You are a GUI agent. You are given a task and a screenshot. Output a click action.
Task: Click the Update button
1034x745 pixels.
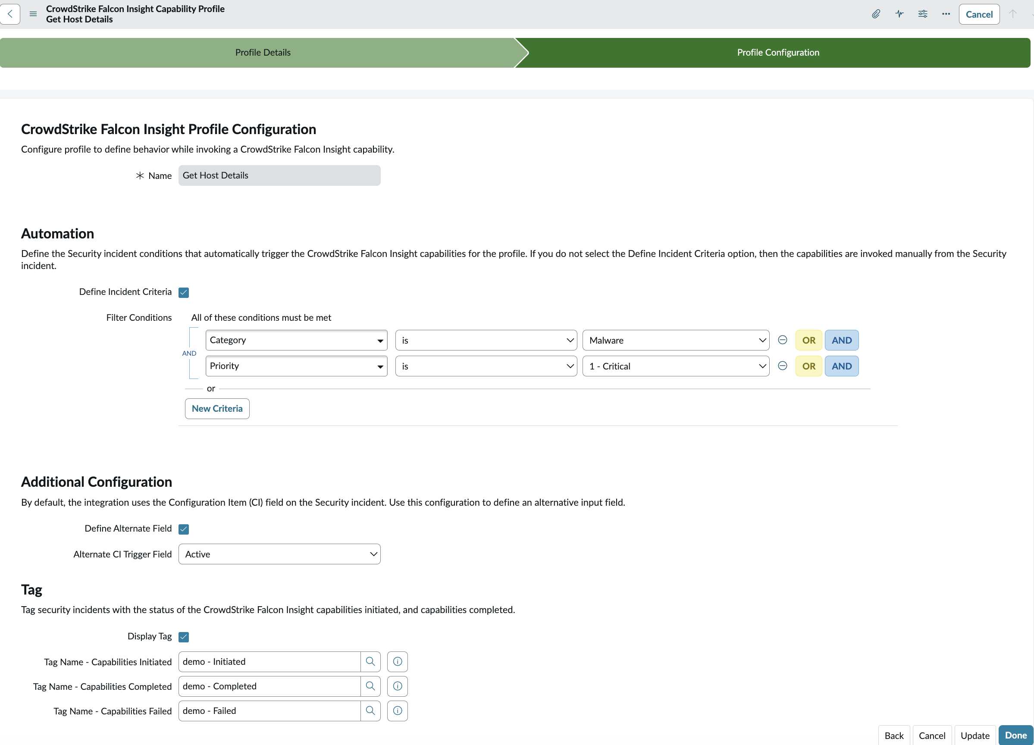pos(975,735)
